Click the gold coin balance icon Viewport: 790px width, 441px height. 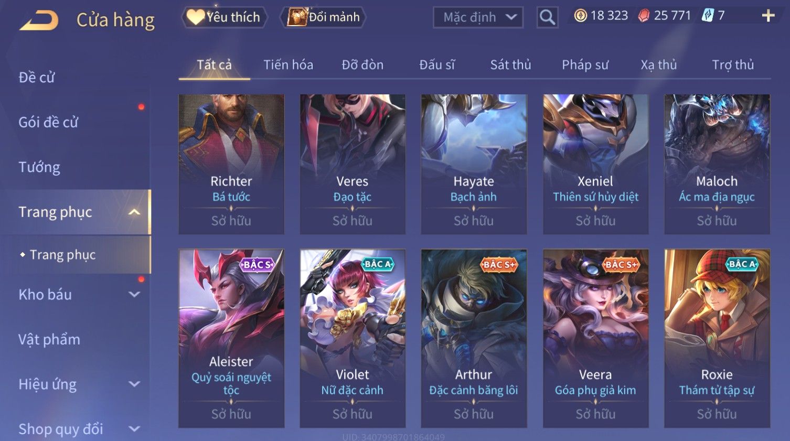pos(580,16)
